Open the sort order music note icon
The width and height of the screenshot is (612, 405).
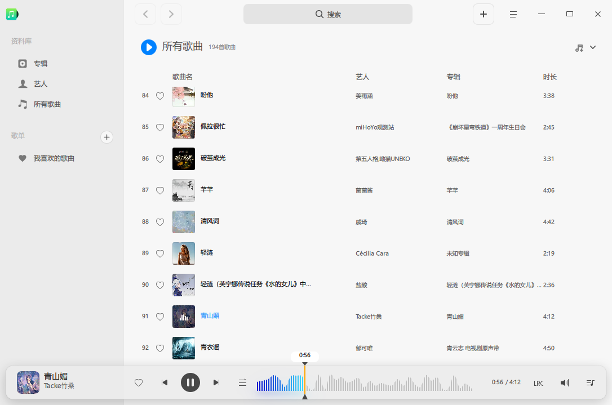click(x=579, y=48)
